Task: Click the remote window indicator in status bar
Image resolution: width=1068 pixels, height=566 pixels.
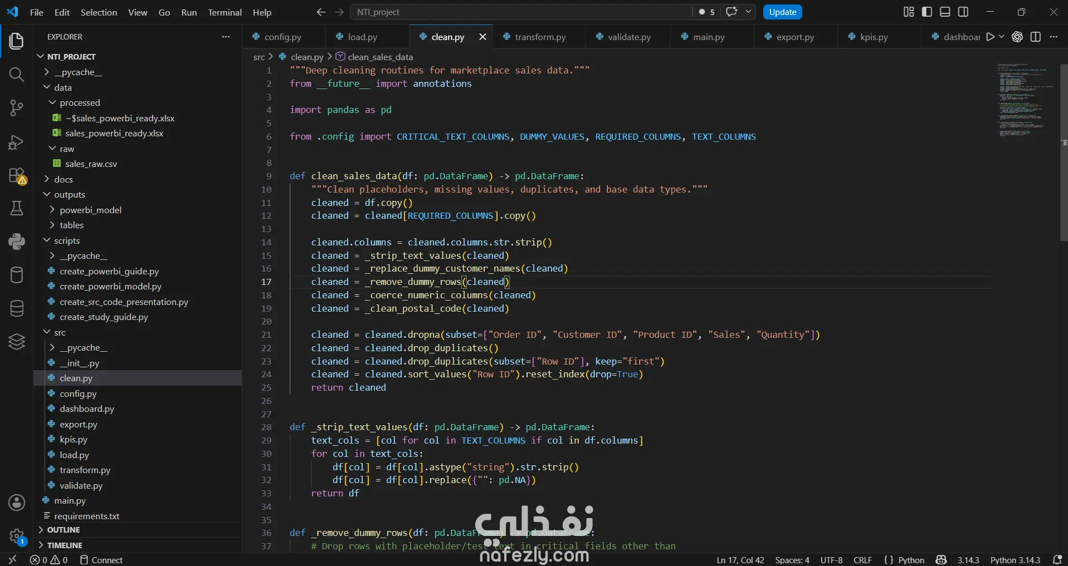Action: pyautogui.click(x=12, y=560)
